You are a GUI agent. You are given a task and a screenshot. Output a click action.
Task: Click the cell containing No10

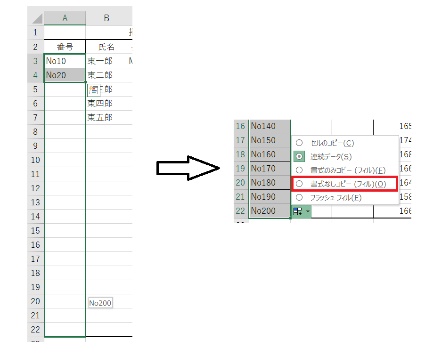point(65,61)
